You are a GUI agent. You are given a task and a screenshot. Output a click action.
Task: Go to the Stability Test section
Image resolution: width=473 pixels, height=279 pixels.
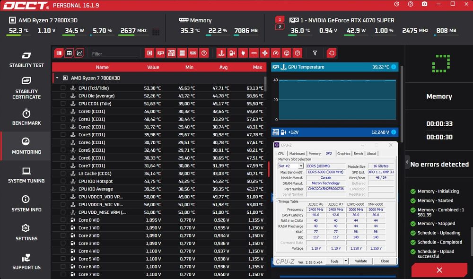pos(26,60)
